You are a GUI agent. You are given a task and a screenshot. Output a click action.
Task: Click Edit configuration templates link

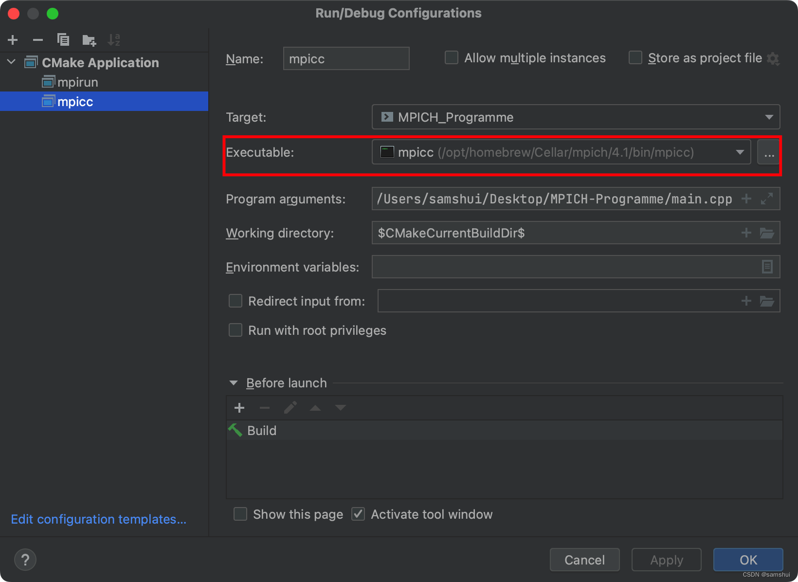point(98,519)
